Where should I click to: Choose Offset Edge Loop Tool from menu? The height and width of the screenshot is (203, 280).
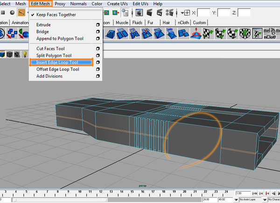tap(58, 69)
